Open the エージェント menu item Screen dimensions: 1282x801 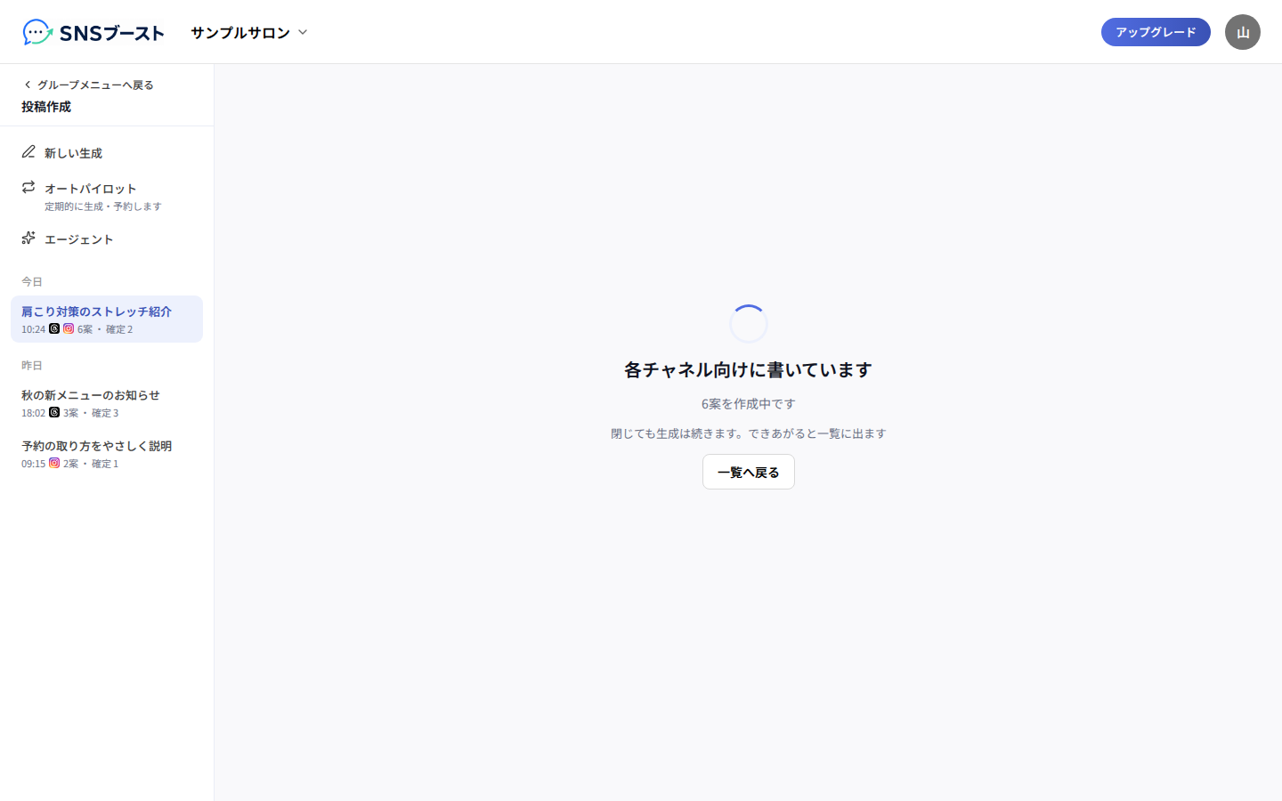coord(107,239)
